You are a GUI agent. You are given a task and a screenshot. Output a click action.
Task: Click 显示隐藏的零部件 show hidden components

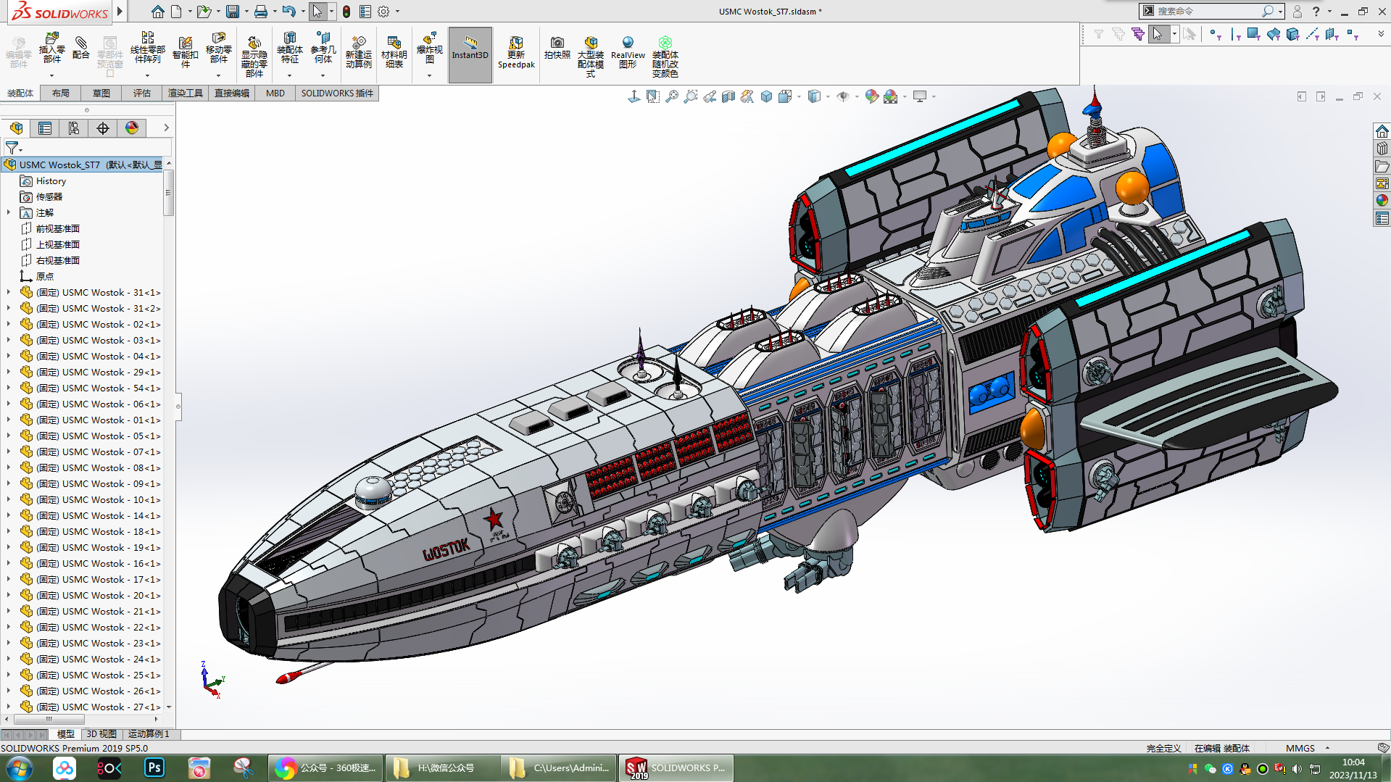254,56
